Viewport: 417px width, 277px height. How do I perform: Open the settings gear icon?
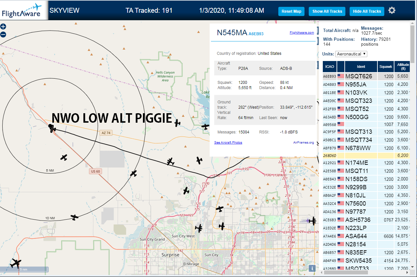tap(392, 10)
